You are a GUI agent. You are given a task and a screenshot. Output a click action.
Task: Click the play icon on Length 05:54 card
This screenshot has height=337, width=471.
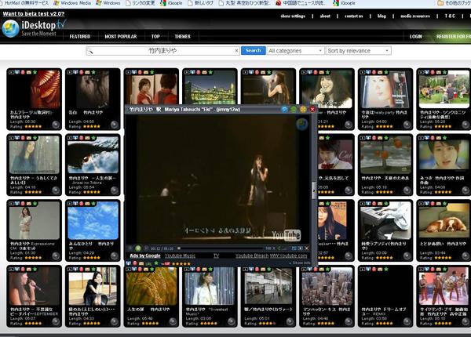tap(70, 138)
